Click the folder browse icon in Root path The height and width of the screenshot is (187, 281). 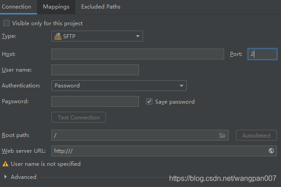click(222, 135)
